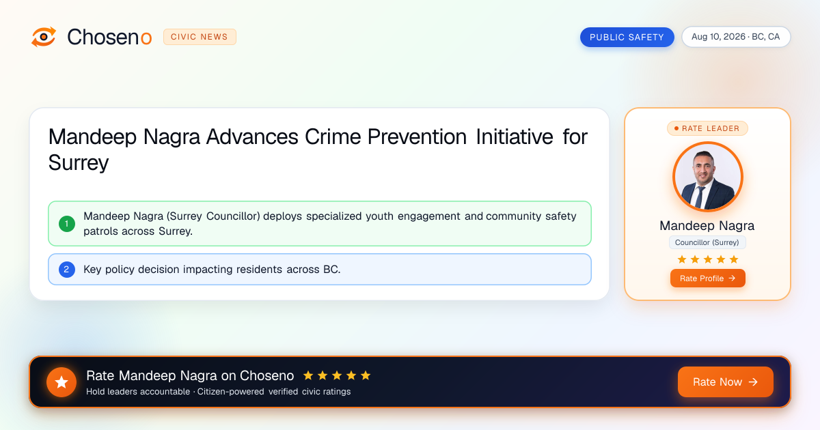Click the Choseno eye logo icon
This screenshot has width=820, height=430.
pyautogui.click(x=44, y=37)
